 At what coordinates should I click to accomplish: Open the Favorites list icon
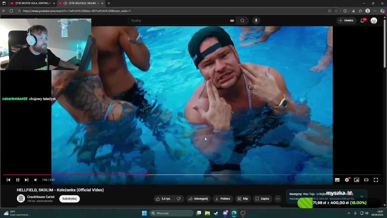[x=360, y=11]
